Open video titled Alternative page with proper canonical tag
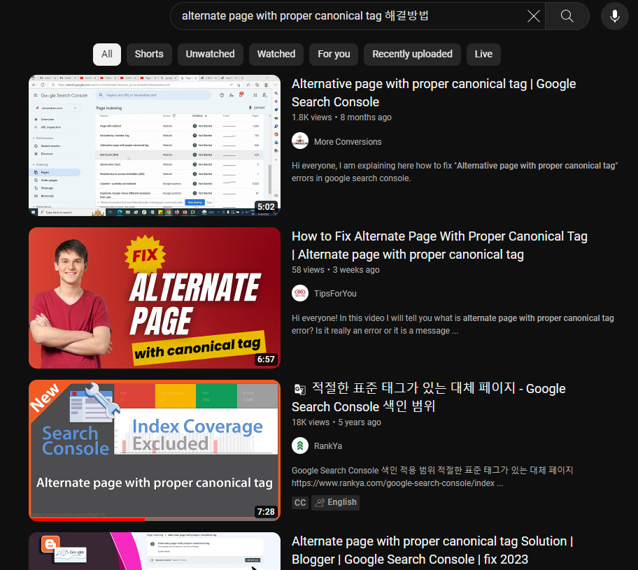 (434, 93)
